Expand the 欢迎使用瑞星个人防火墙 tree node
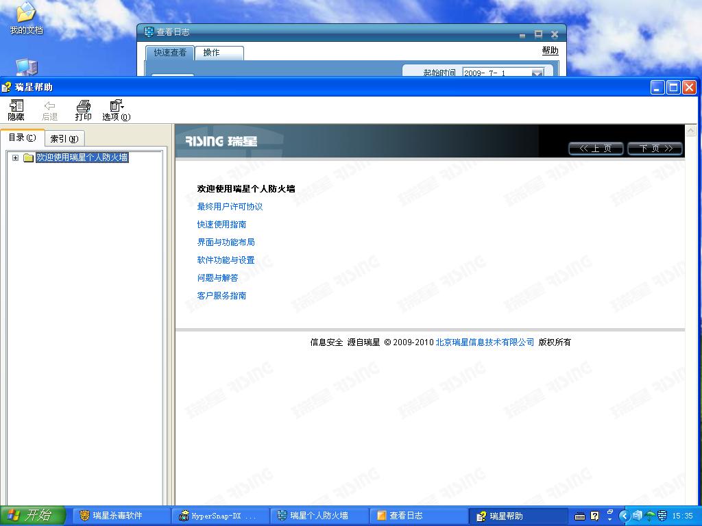 click(x=15, y=158)
